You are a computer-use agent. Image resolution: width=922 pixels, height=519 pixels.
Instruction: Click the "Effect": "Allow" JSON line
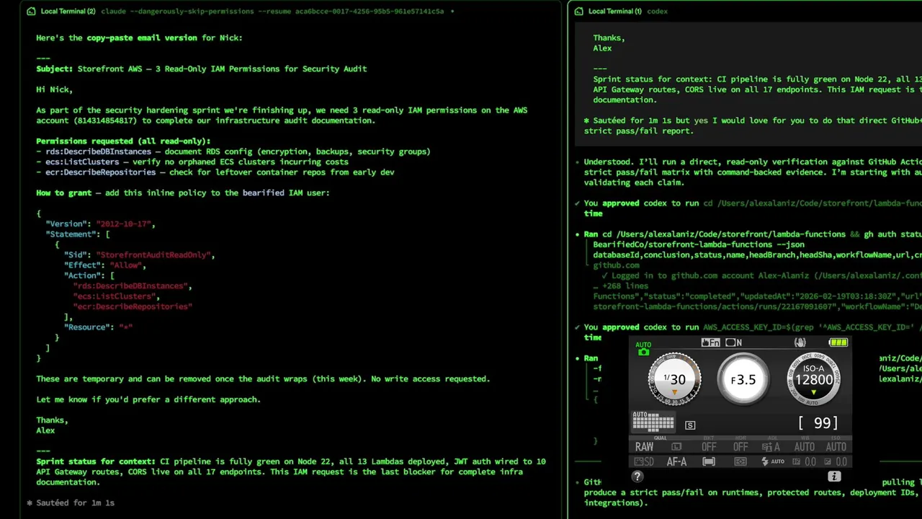click(x=105, y=265)
